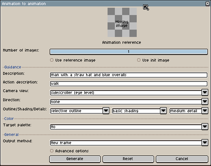Click the Animation reference caption
The width and height of the screenshot is (211, 166).
pyautogui.click(x=122, y=42)
